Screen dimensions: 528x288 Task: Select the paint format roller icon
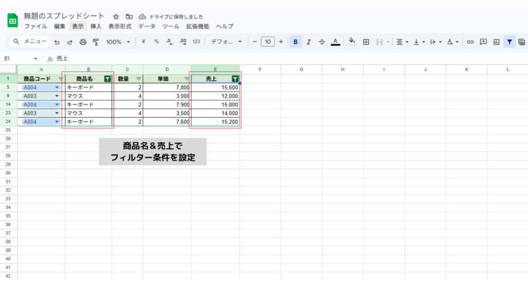[x=95, y=42]
